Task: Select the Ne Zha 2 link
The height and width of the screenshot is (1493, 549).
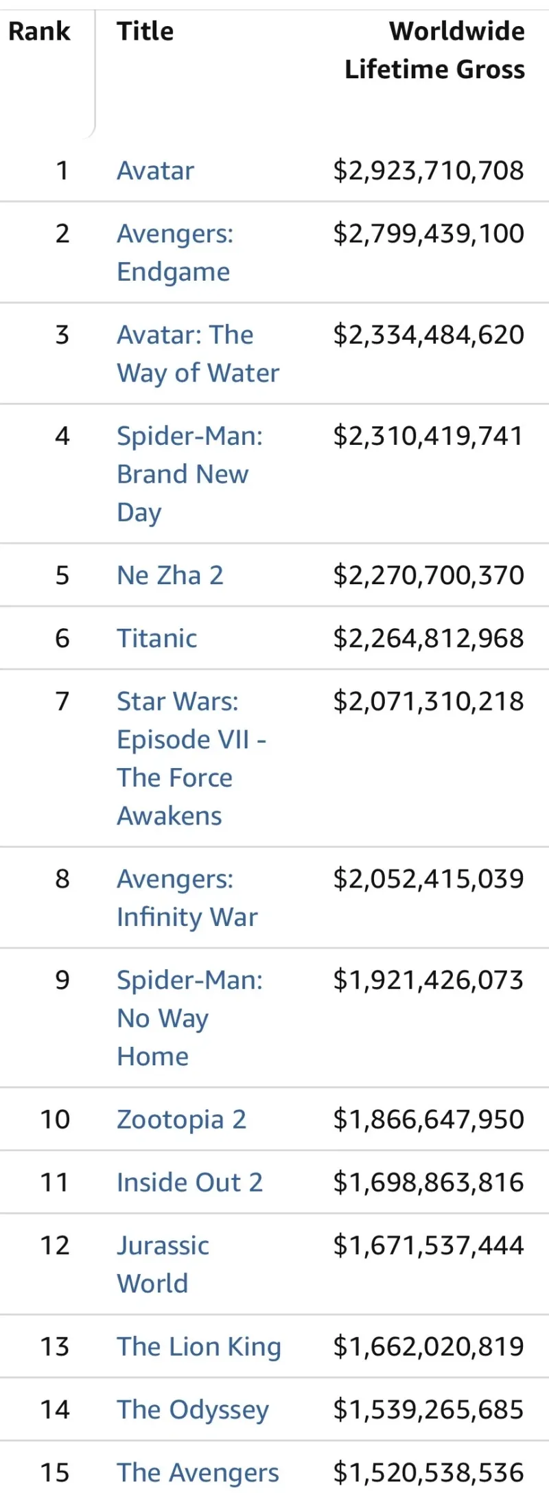Action: tap(170, 575)
